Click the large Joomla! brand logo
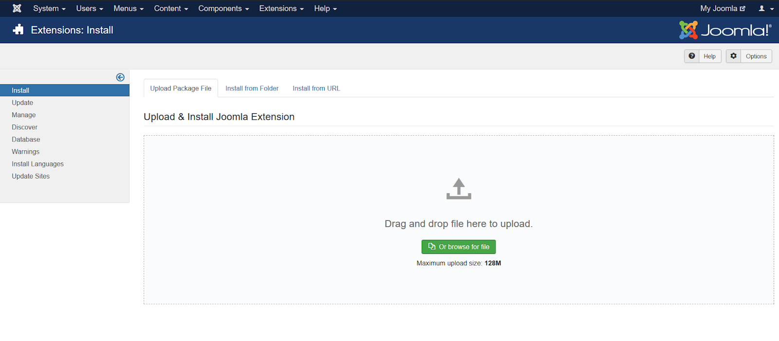779x341 pixels. (725, 30)
